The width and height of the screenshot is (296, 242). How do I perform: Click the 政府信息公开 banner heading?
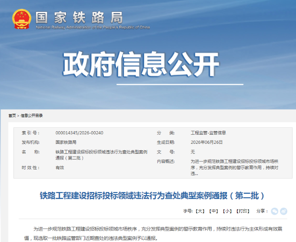point(141,64)
